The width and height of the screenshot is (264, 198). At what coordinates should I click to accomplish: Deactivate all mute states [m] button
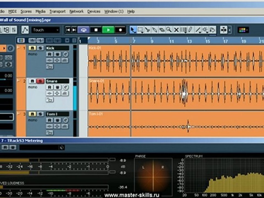32,40
